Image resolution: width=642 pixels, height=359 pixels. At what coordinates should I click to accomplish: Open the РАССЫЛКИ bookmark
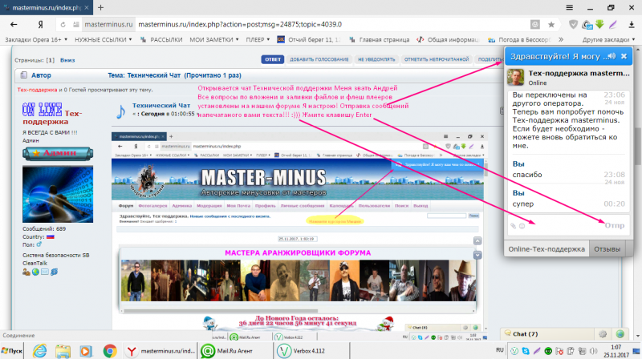pyautogui.click(x=161, y=39)
